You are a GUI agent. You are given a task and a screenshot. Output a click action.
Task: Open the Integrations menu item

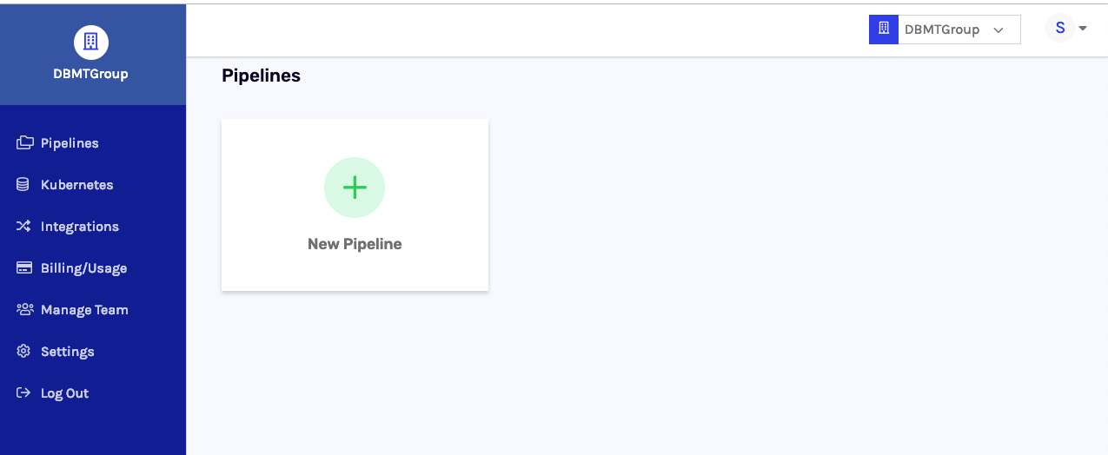(80, 227)
